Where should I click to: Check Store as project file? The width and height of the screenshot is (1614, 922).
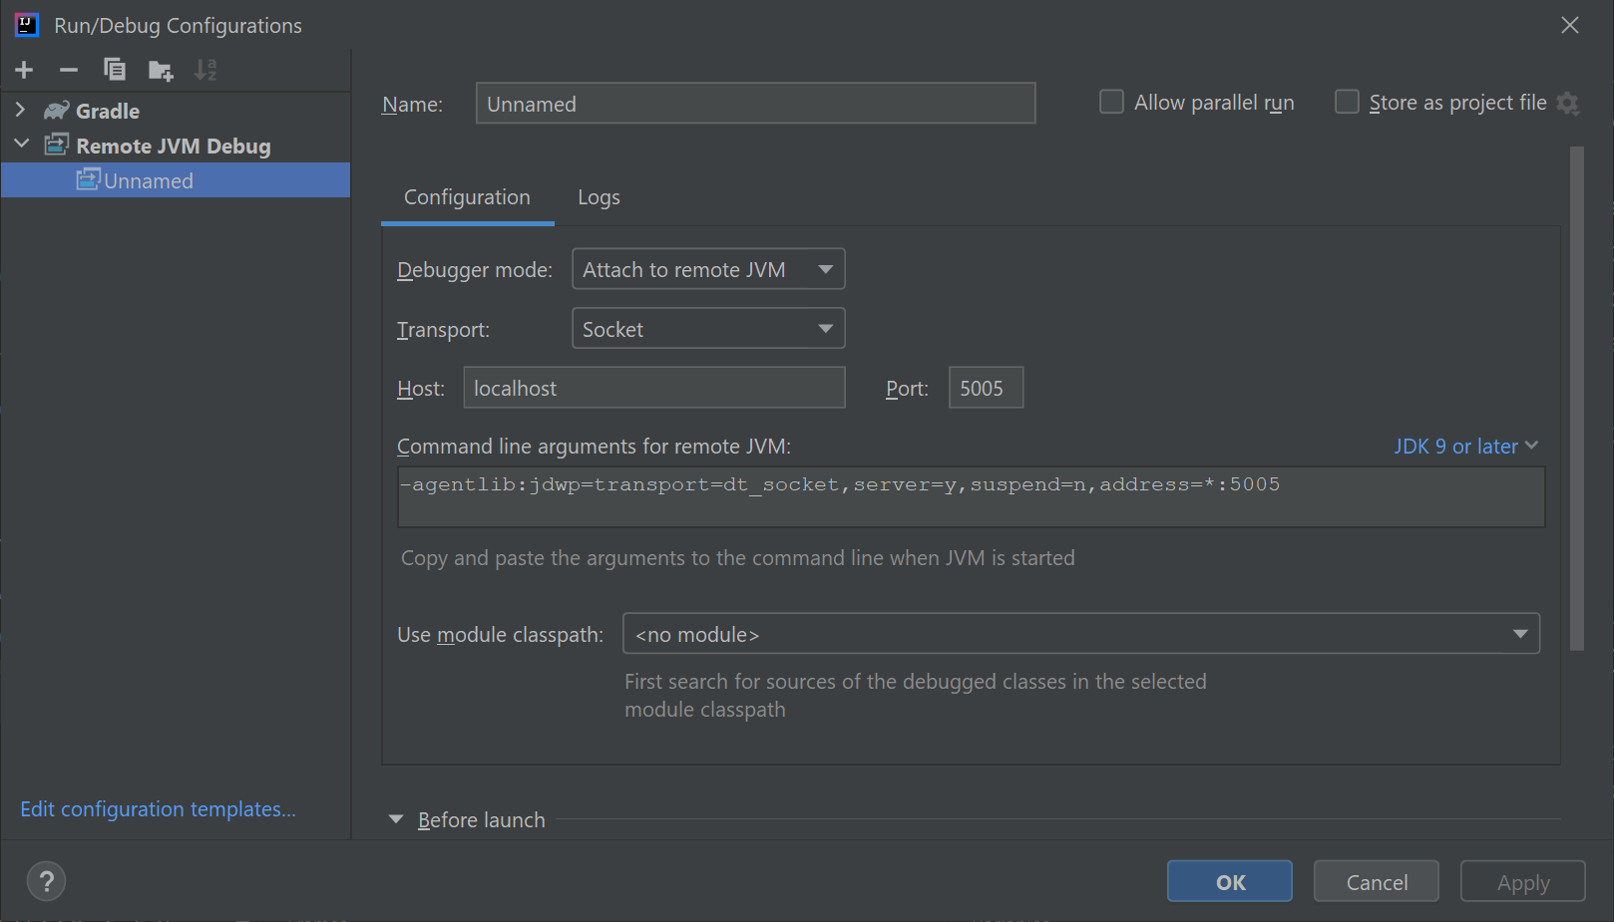tap(1347, 101)
